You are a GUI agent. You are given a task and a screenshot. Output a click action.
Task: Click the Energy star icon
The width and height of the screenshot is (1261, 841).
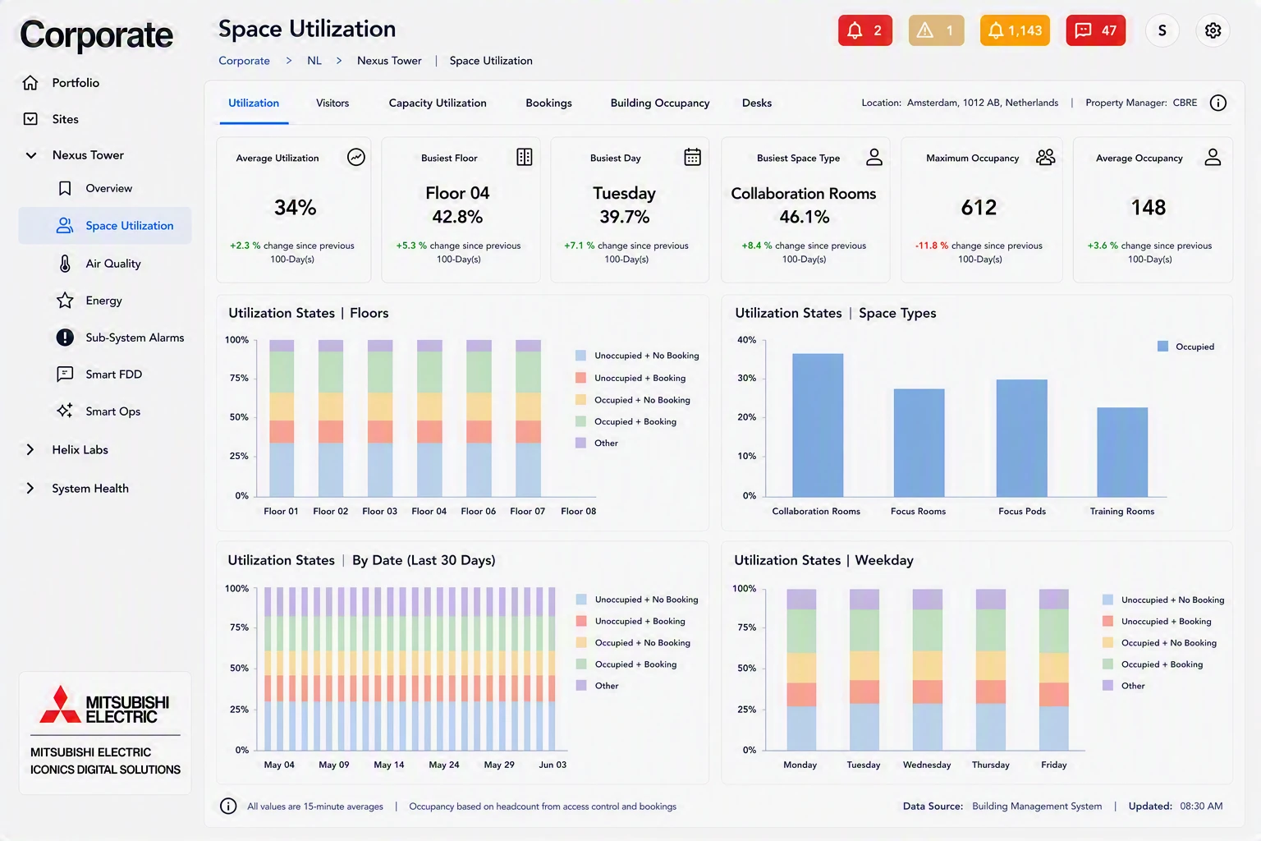tap(65, 301)
